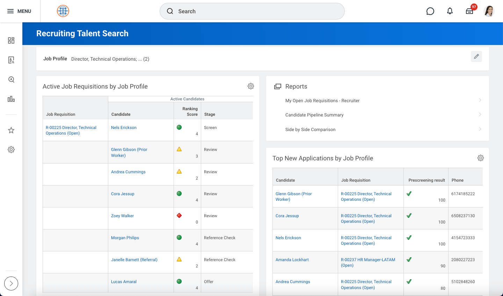This screenshot has width=503, height=296.
Task: Click in the Search input field
Action: 252,11
